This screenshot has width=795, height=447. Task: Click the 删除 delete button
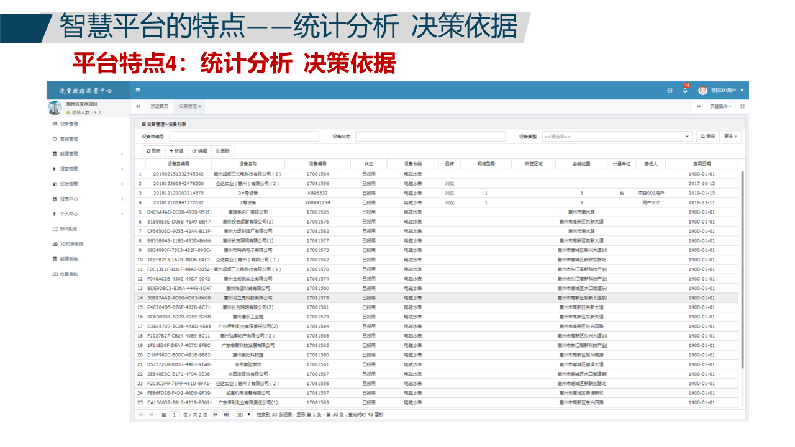click(x=223, y=151)
